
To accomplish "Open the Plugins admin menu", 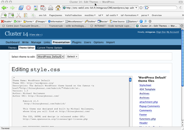I will point(77,42).
